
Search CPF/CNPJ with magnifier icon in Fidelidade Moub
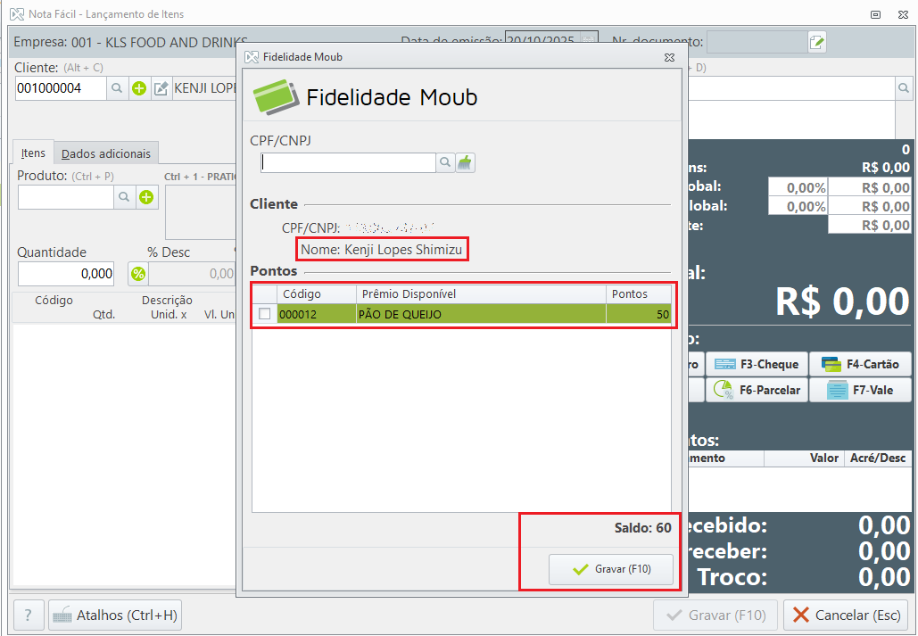[445, 163]
